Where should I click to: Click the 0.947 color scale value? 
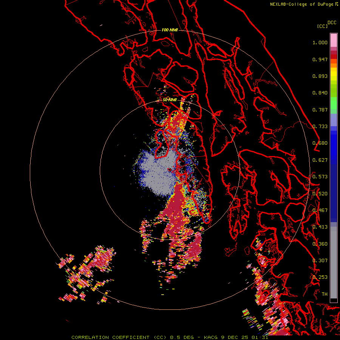[x=320, y=59]
